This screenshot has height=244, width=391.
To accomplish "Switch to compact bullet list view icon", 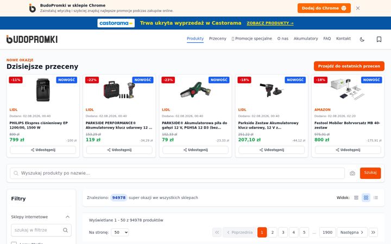I will pyautogui.click(x=376, y=198).
